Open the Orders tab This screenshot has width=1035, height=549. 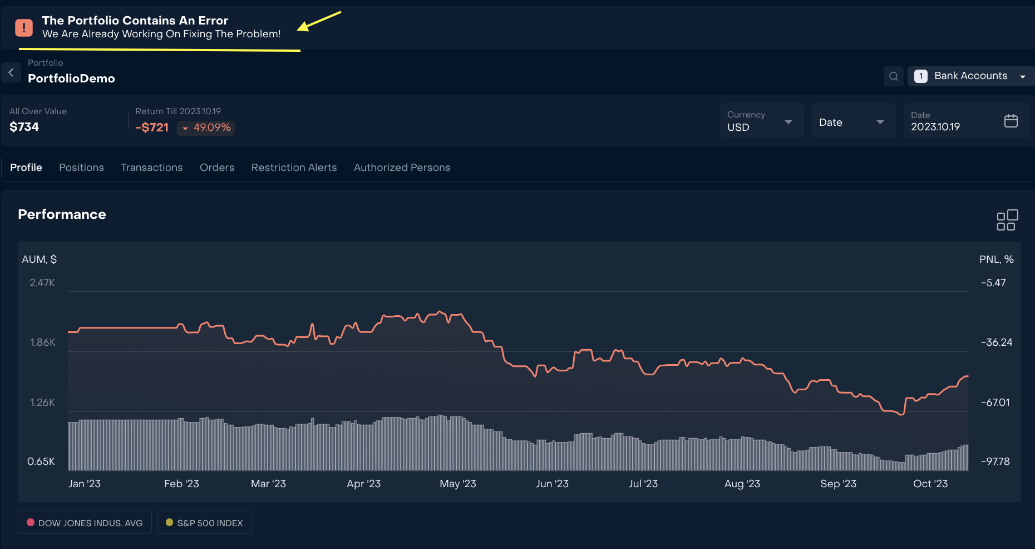[x=216, y=168]
